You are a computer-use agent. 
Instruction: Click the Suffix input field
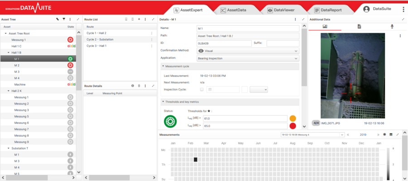click(282, 43)
